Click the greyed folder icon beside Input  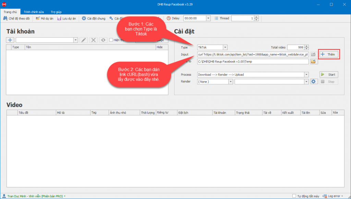click(x=313, y=54)
